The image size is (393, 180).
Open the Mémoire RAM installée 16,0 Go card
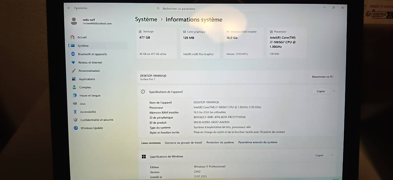pyautogui.click(x=243, y=43)
